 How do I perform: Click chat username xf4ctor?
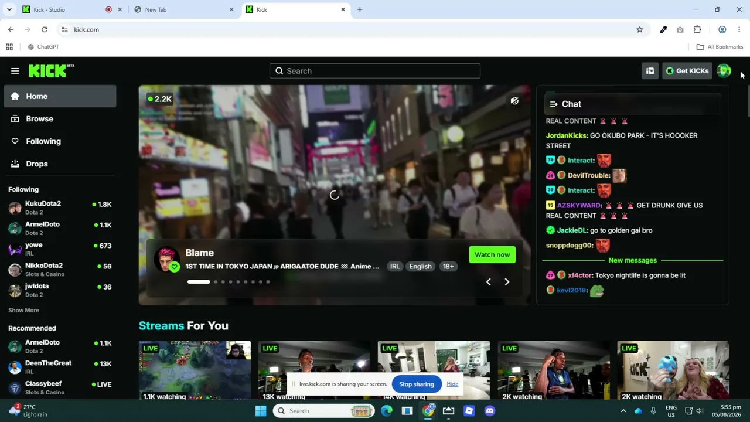click(x=580, y=275)
